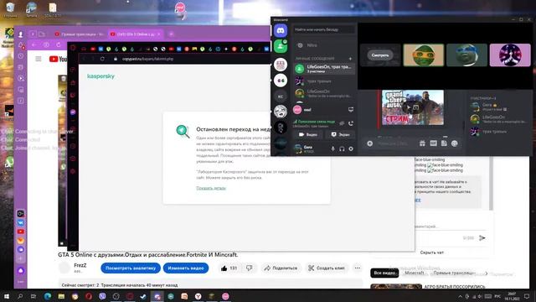
Task: Click Посмотреть аналитику button
Action: [131, 268]
